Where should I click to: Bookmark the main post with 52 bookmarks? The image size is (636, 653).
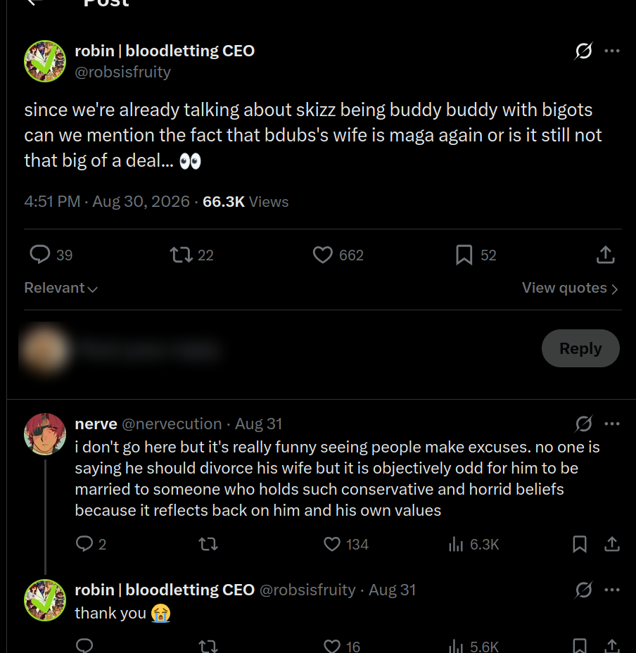tap(476, 255)
